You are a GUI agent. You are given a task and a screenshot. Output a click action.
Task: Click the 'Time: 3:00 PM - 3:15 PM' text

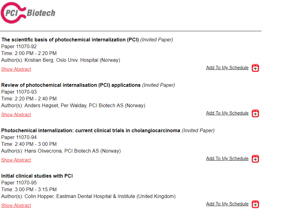[x=29, y=189]
